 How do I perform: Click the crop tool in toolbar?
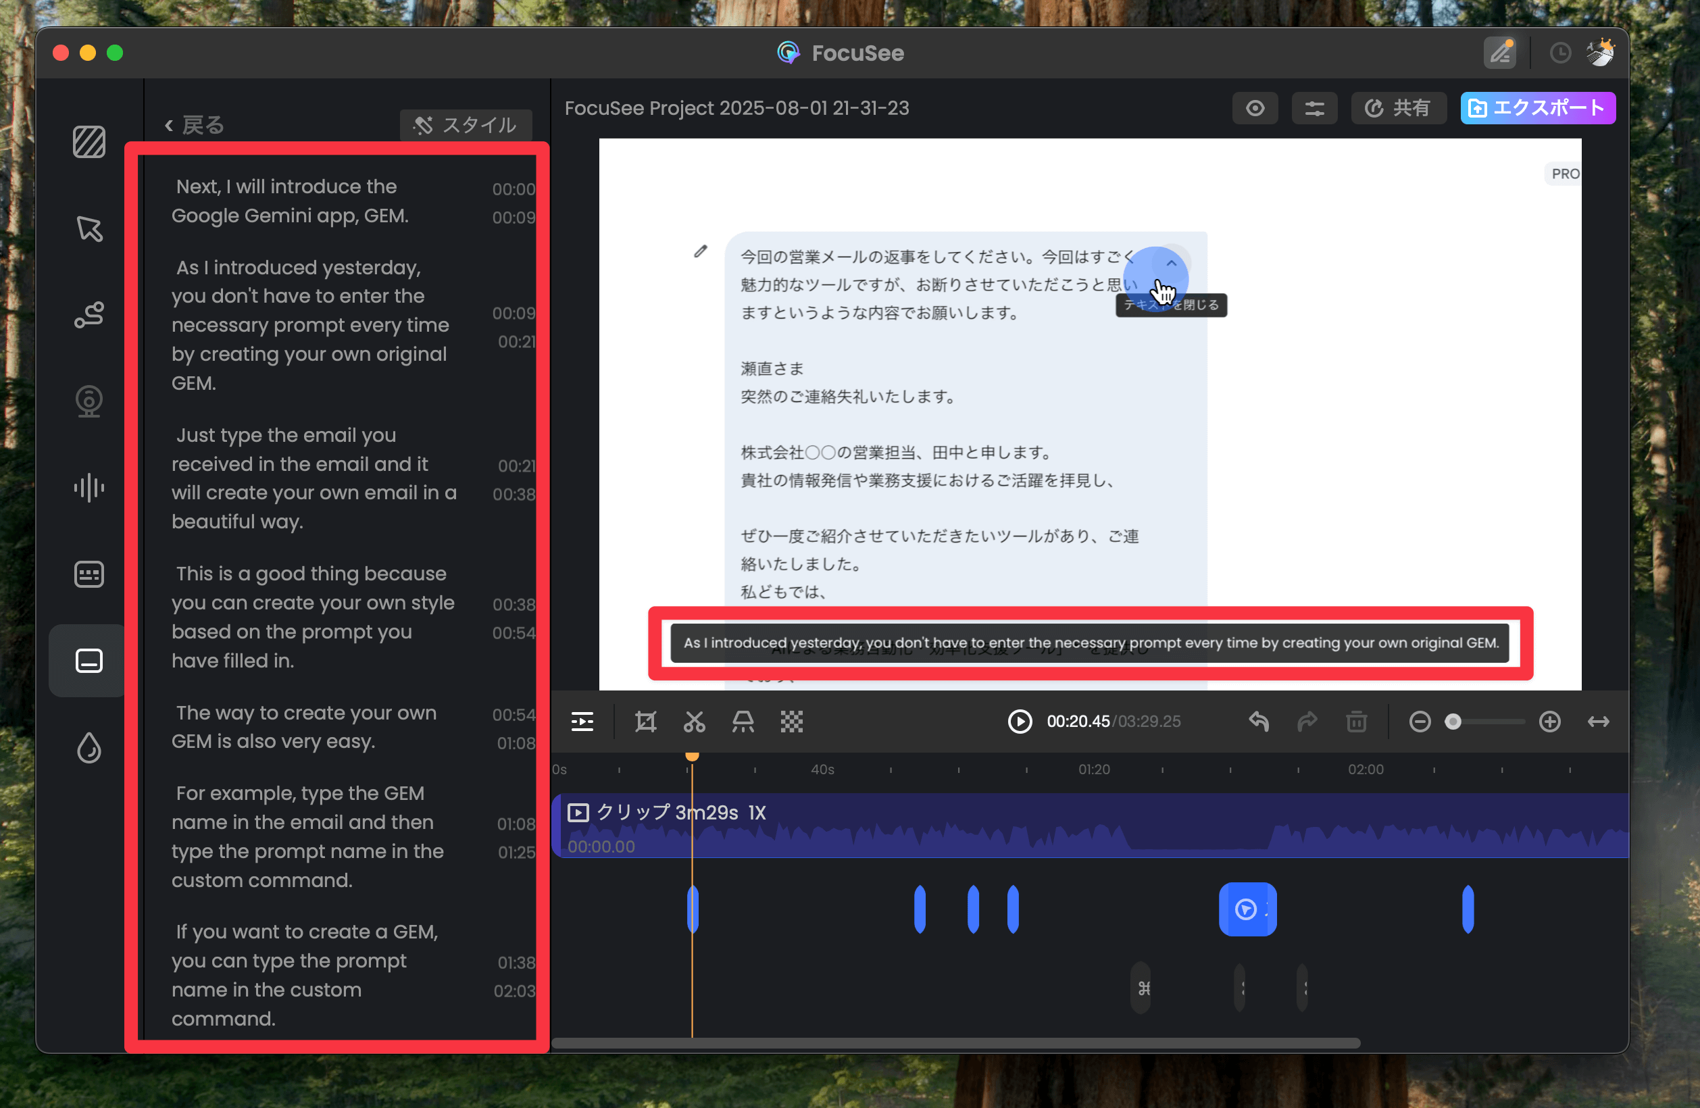(645, 721)
